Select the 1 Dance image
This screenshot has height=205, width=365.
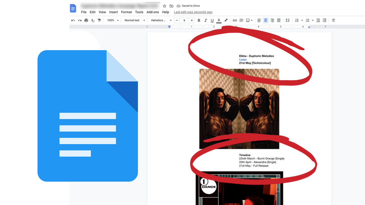pyautogui.click(x=240, y=188)
